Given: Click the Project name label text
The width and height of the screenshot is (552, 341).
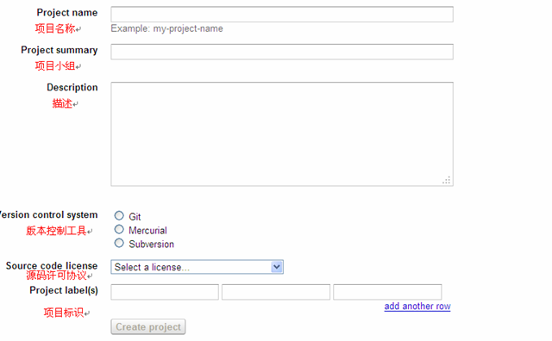Looking at the screenshot, I should tap(67, 13).
